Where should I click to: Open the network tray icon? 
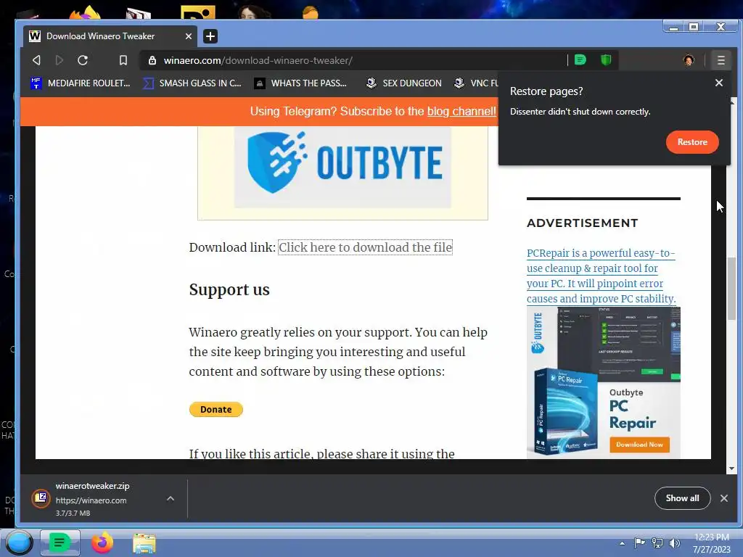coord(657,542)
